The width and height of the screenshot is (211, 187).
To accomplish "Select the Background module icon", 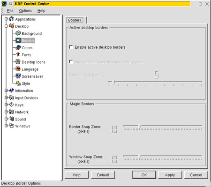I will pos(18,33).
